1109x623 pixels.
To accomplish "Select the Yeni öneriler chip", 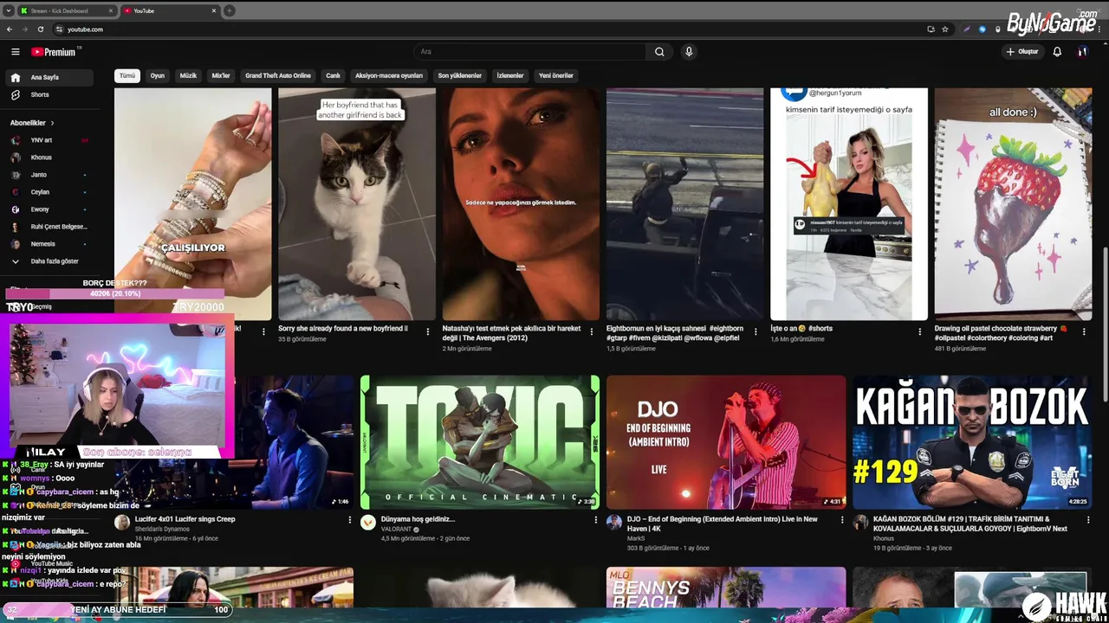I will (x=556, y=75).
